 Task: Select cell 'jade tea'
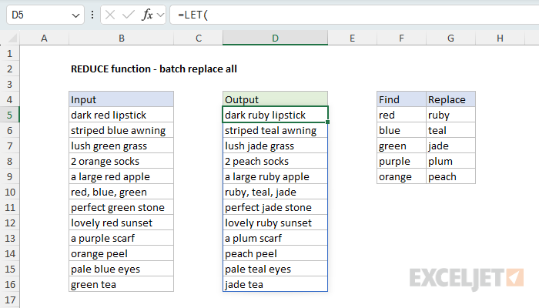[x=276, y=284]
